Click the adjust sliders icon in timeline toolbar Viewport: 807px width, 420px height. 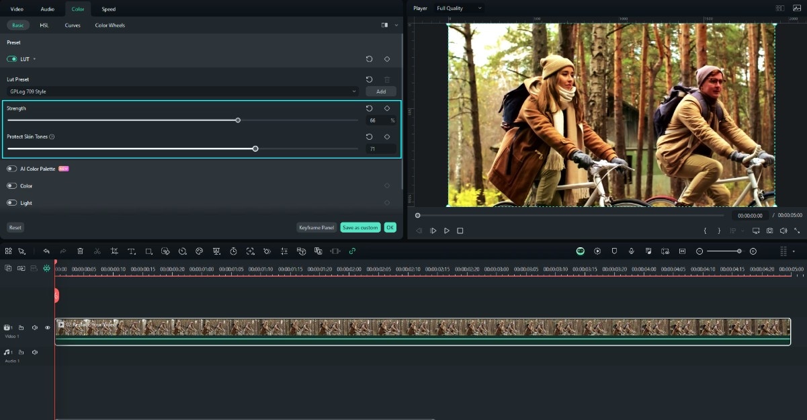click(x=284, y=251)
